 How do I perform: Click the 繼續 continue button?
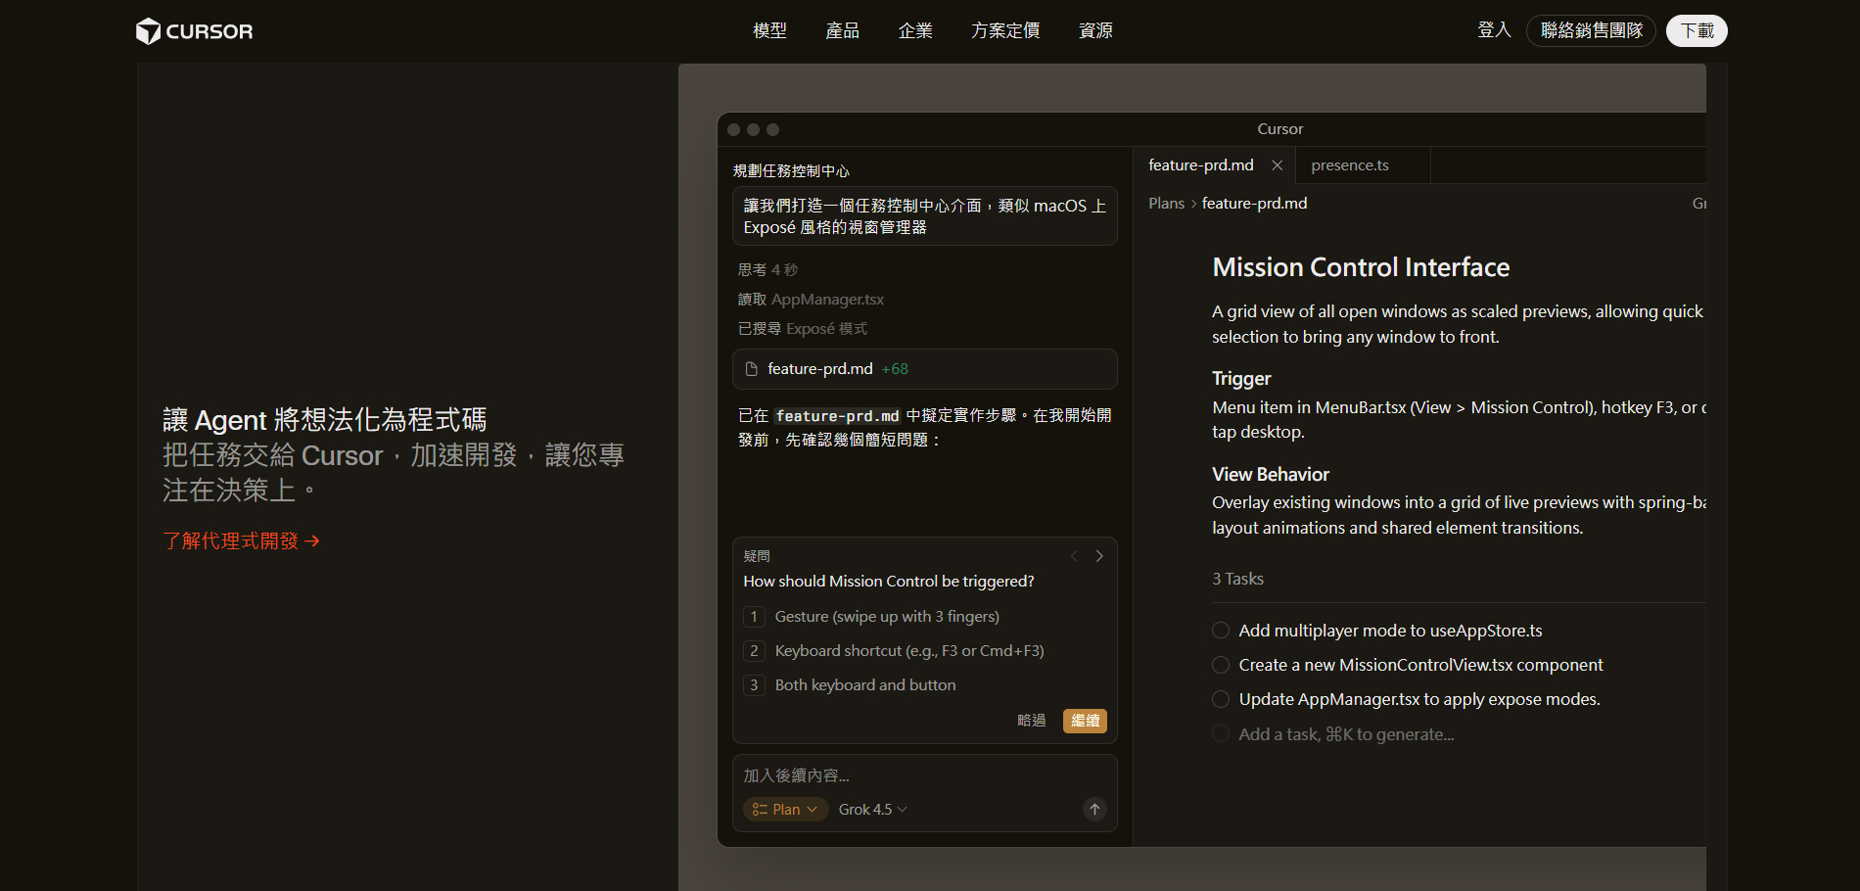pyautogui.click(x=1085, y=721)
